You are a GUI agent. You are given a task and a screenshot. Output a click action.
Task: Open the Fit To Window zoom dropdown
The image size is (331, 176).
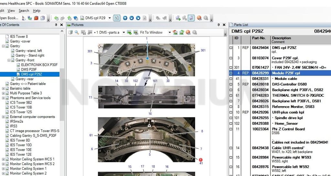click(169, 32)
